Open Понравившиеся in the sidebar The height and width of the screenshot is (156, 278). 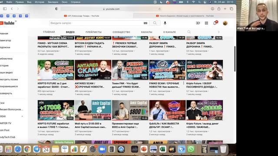pos(9,86)
